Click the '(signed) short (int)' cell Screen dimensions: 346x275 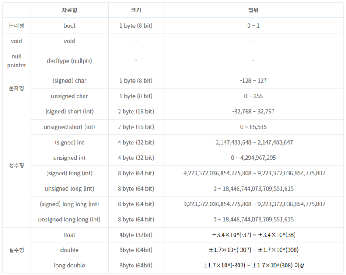[x=69, y=112]
